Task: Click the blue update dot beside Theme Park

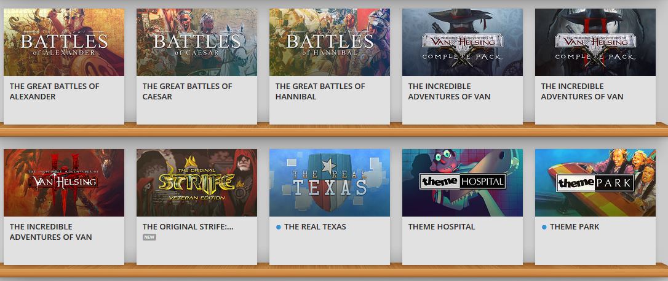Action: (544, 227)
